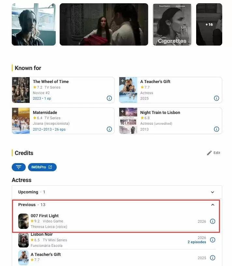Open info icon for Maternidade
The image size is (232, 266).
(x=109, y=129)
